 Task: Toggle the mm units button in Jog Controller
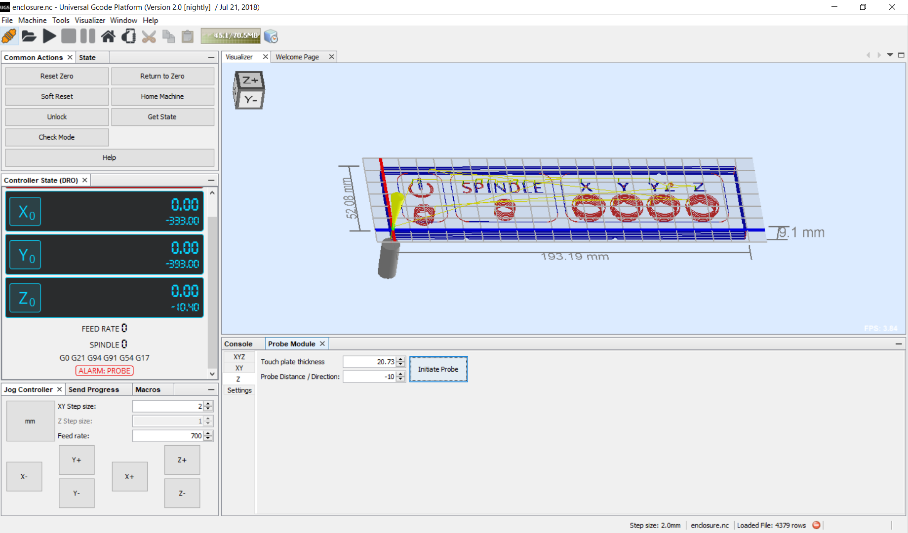pyautogui.click(x=30, y=421)
